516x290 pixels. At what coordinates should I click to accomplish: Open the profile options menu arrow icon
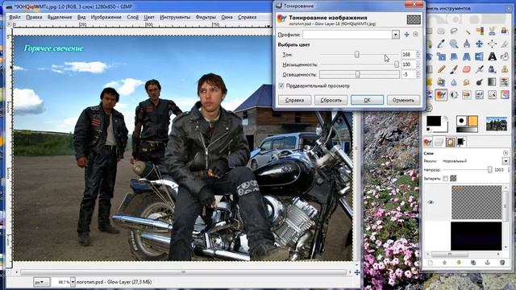pos(416,34)
